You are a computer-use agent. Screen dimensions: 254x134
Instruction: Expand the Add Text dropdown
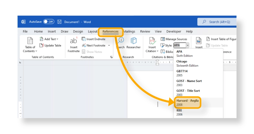(49, 39)
